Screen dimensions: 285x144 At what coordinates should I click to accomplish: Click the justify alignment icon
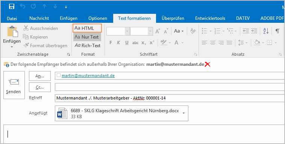[229, 43]
